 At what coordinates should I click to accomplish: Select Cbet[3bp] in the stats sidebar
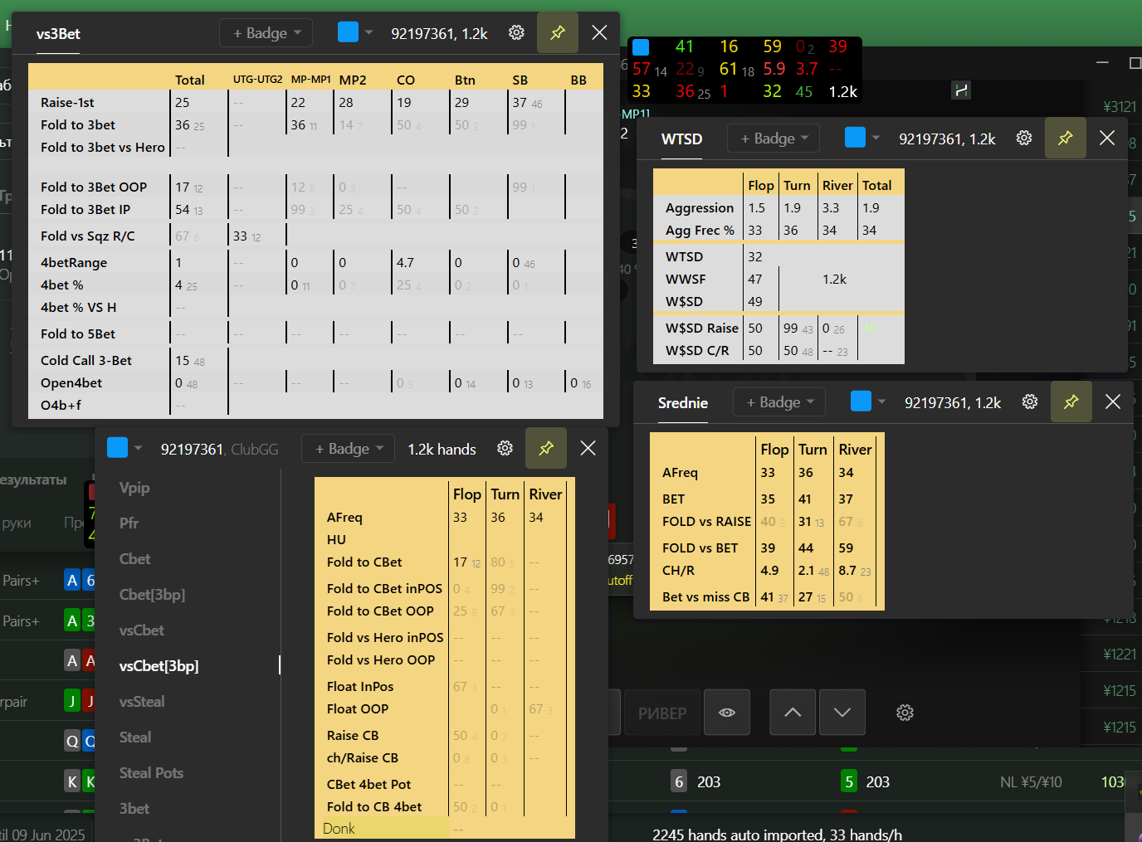tap(152, 595)
